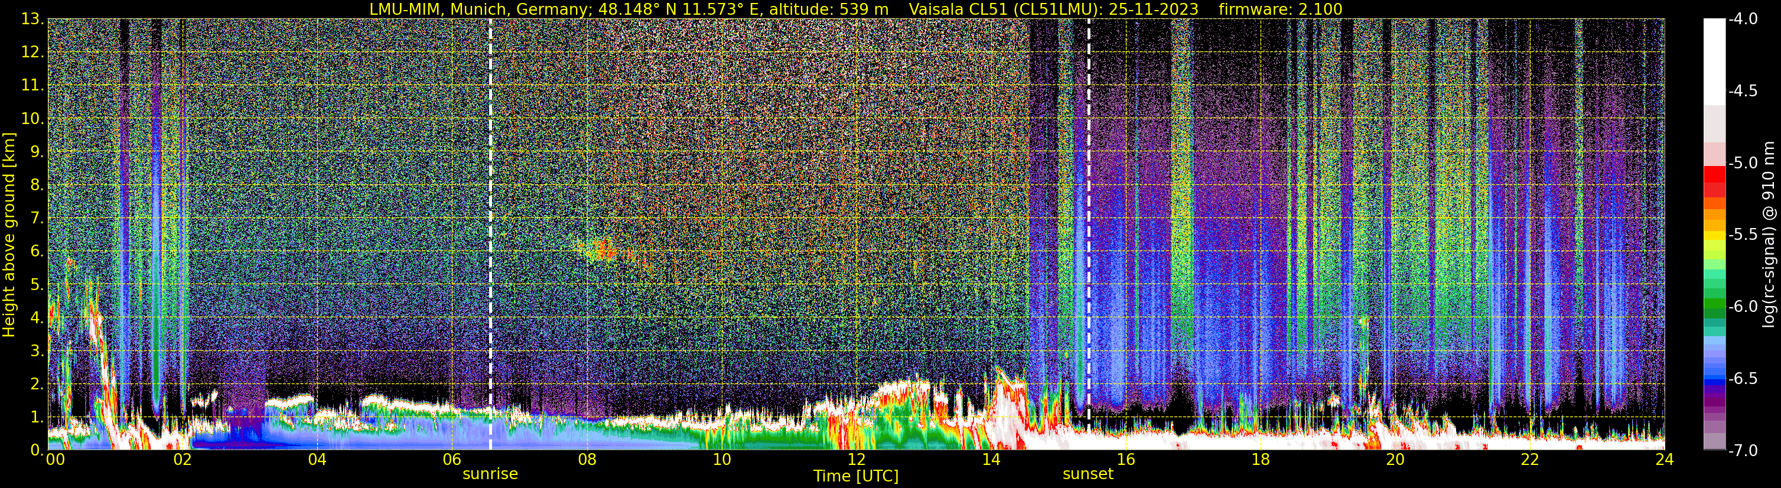The width and height of the screenshot is (1781, 488).
Task: Click the time axis tick '04'
Action: (x=317, y=460)
